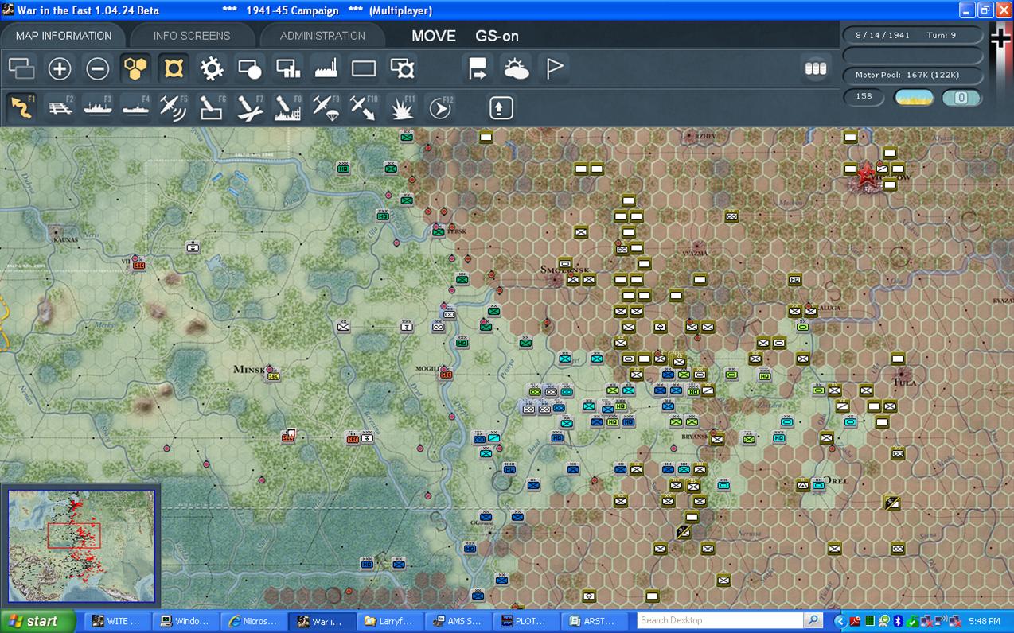Open the gear preferences icon
Screen dimensions: 1014x633
click(212, 69)
